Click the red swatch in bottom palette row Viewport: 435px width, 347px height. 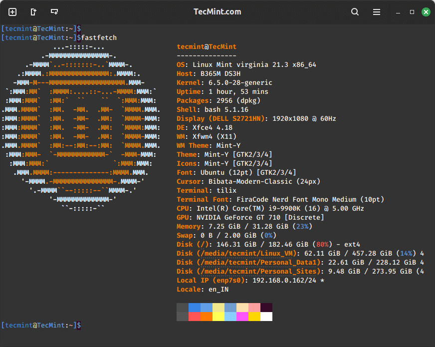[195, 317]
